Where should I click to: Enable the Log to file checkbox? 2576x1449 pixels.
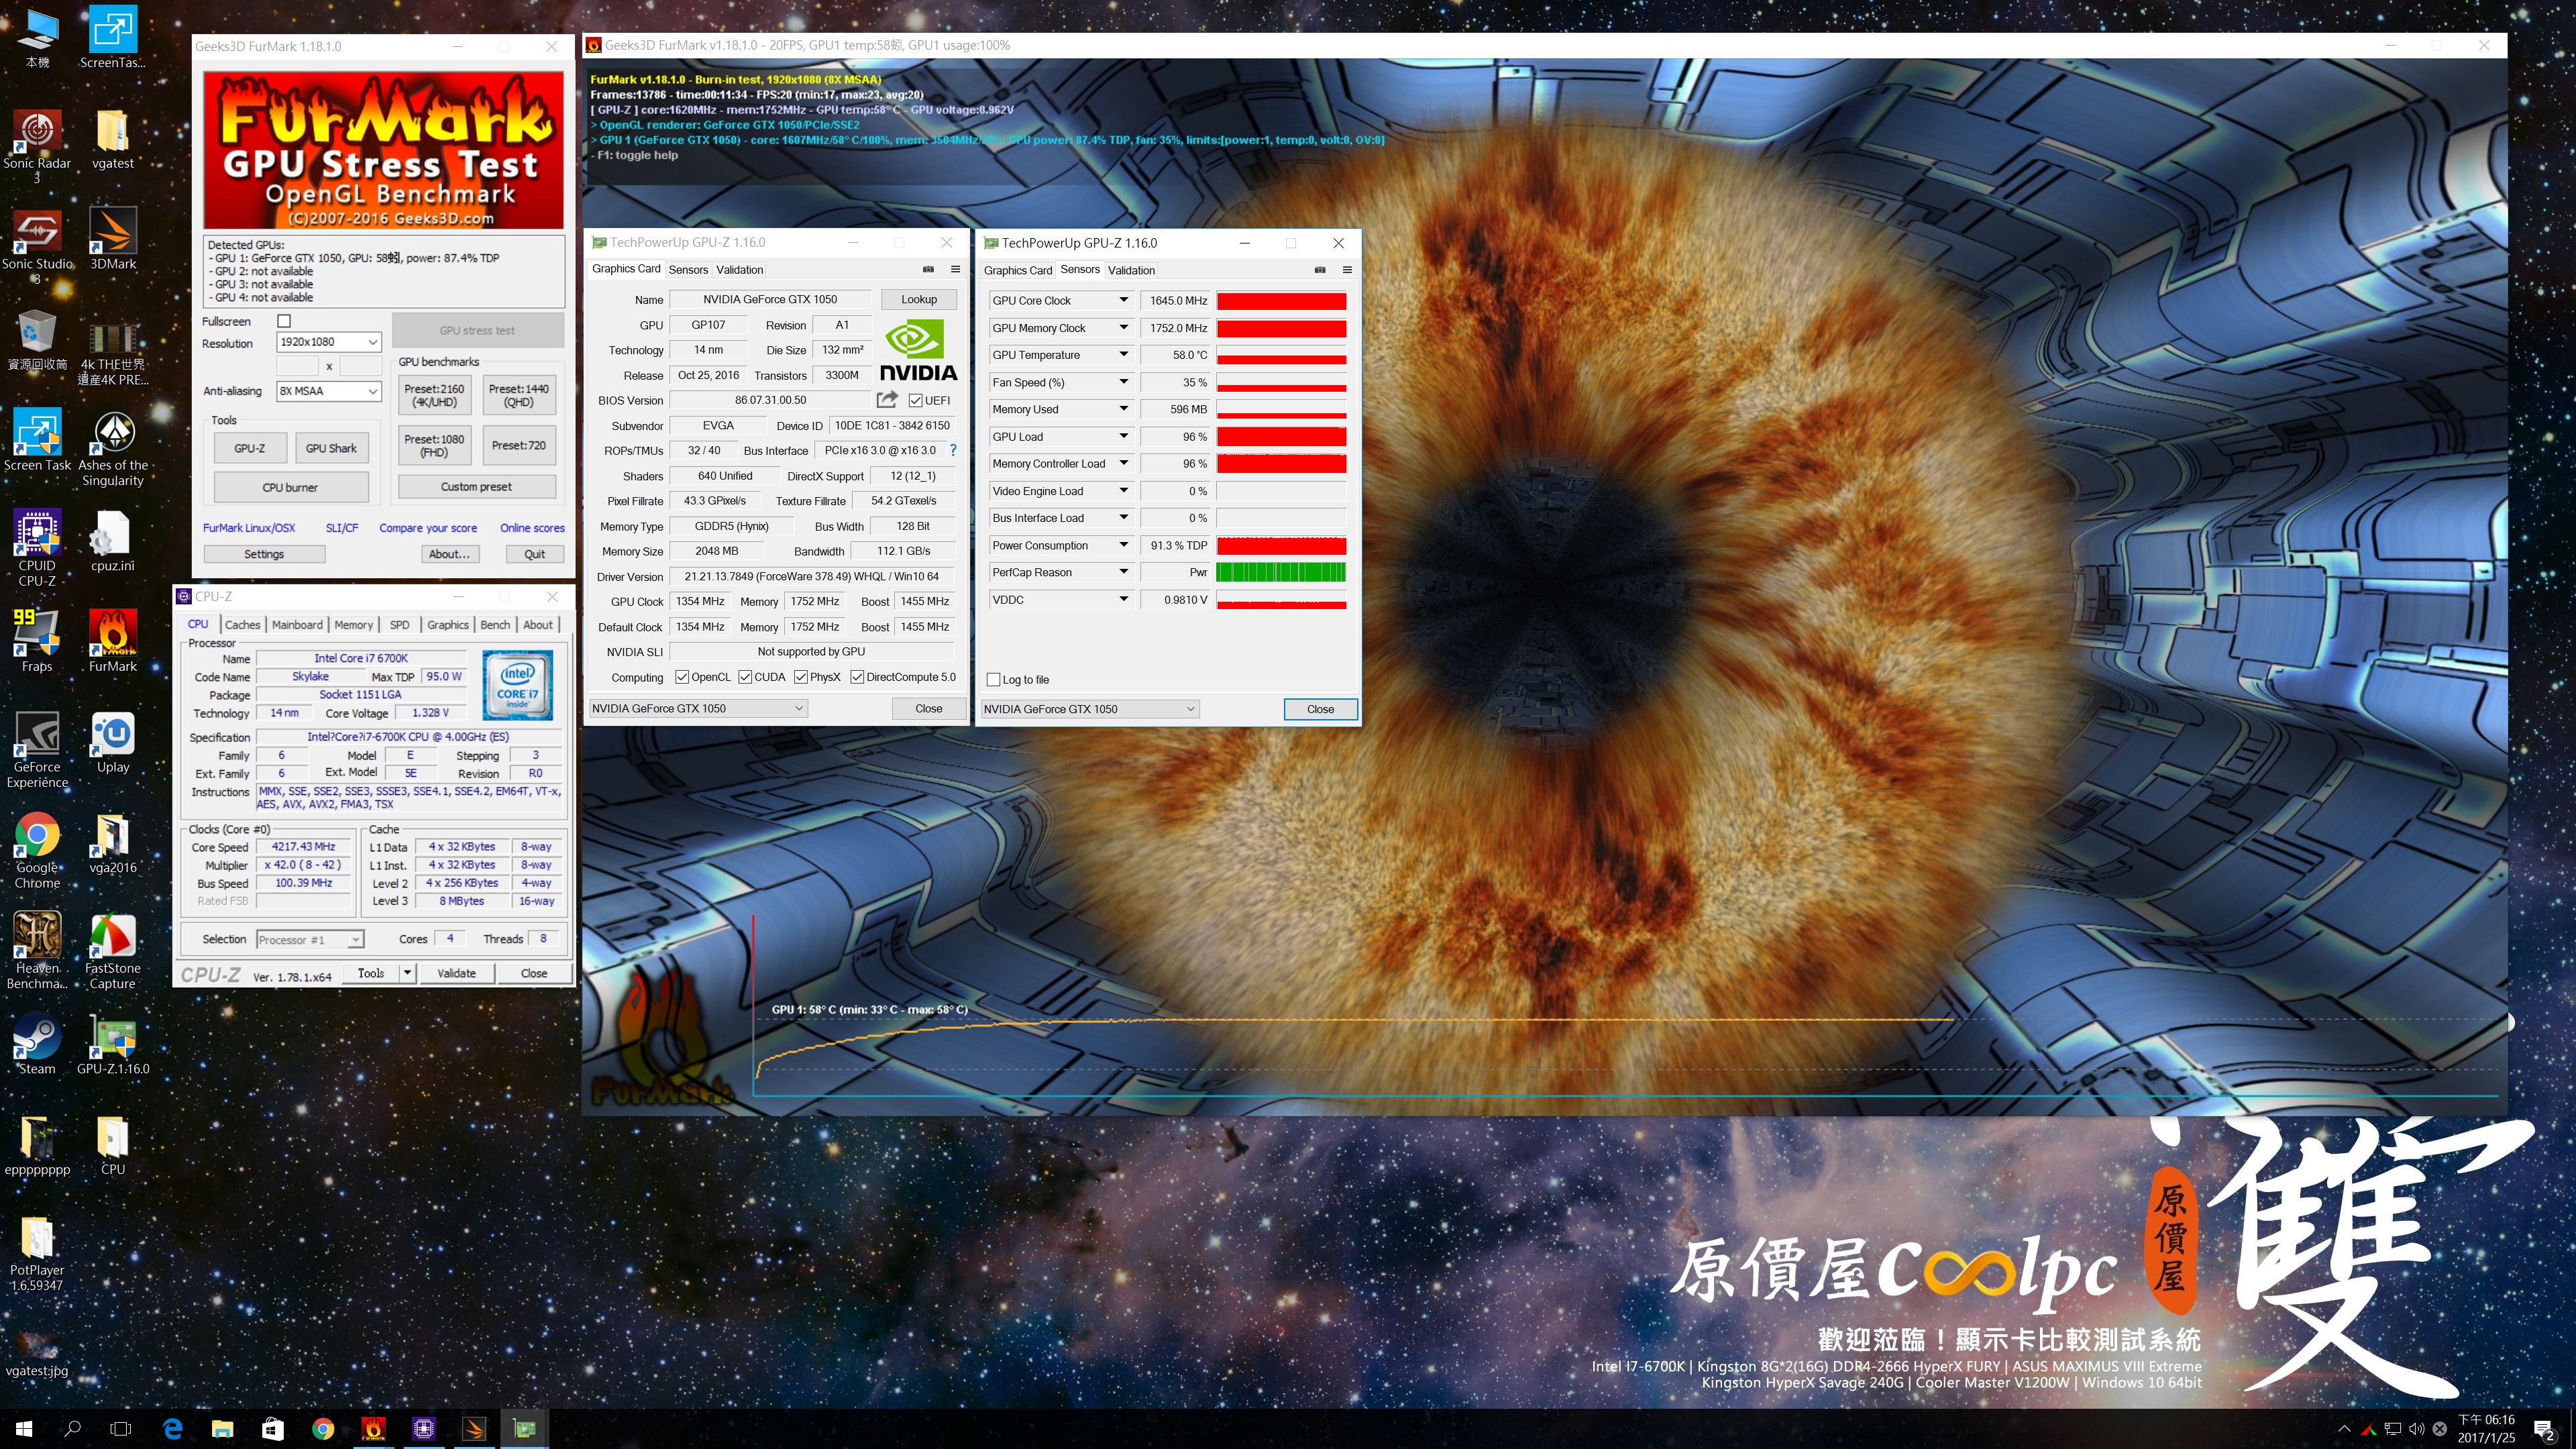[x=993, y=680]
